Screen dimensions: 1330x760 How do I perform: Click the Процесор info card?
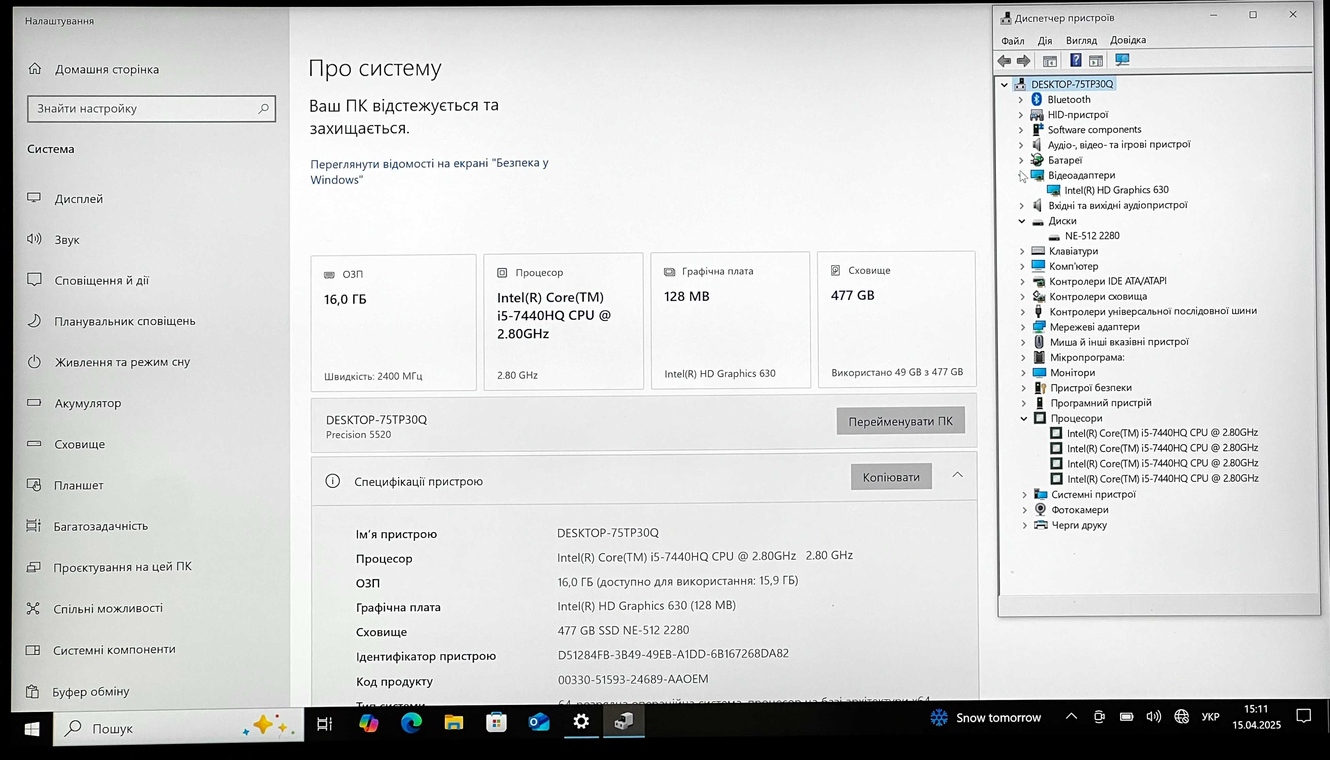563,321
